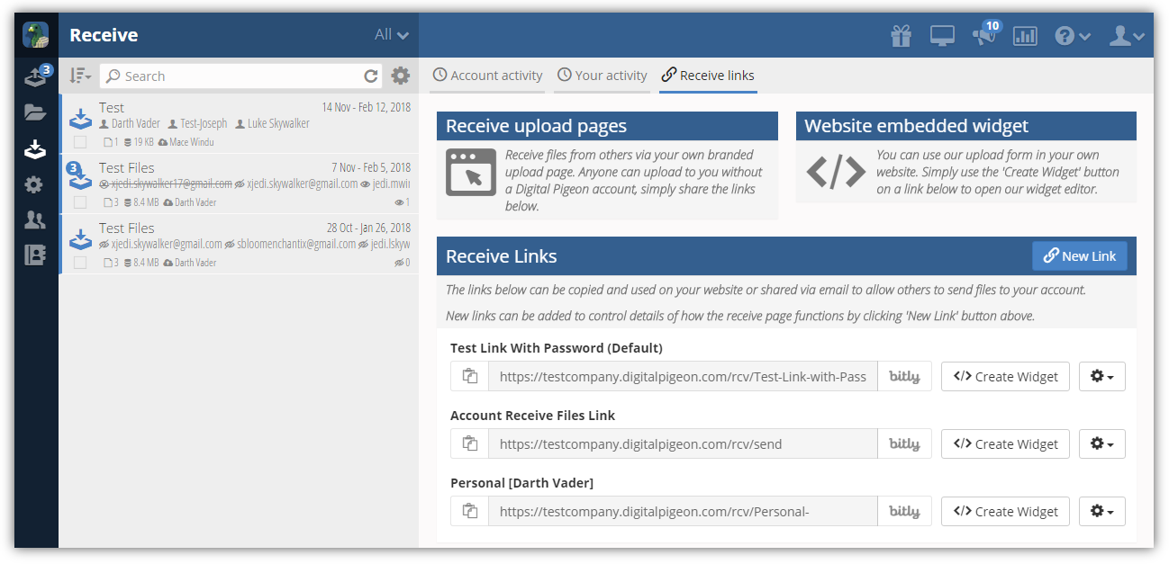
Task: Create Widget for Account Receive Files Link
Action: (1005, 444)
